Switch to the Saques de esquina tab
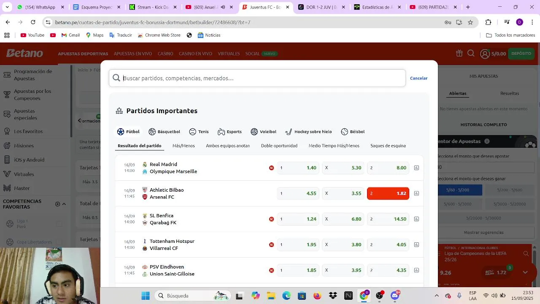 click(x=388, y=146)
